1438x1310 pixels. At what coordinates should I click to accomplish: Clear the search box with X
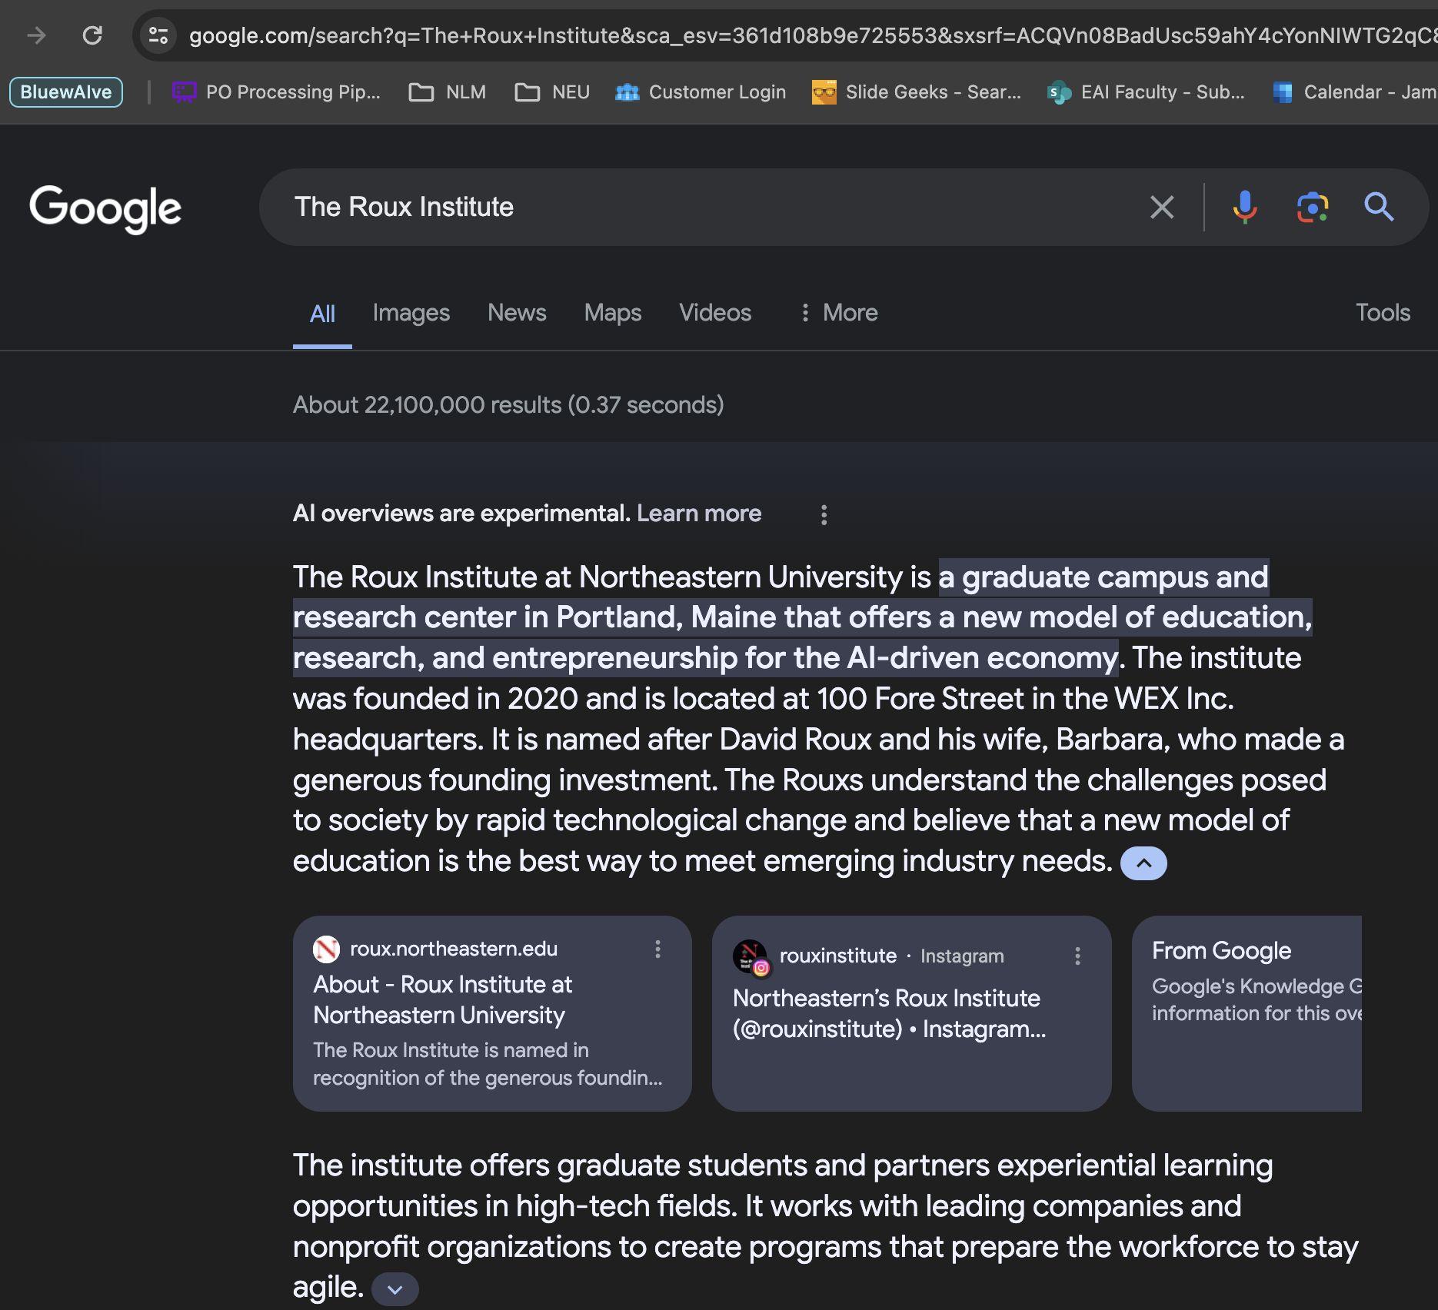(x=1162, y=207)
